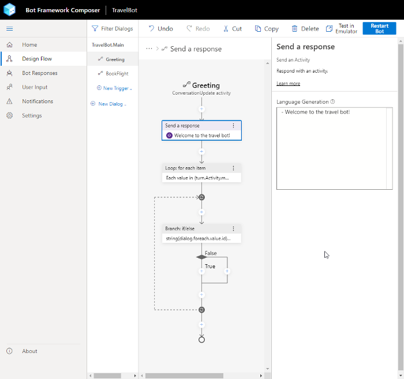
Task: Click the About info icon
Action: point(10,351)
